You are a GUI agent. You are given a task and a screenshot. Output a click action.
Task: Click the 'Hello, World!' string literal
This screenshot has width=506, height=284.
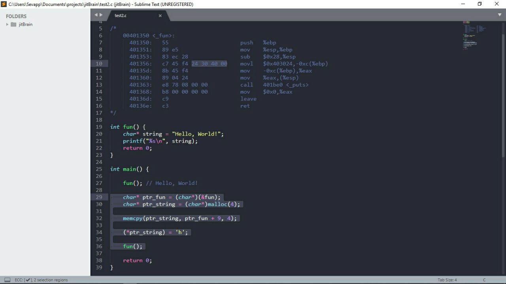coord(196,134)
